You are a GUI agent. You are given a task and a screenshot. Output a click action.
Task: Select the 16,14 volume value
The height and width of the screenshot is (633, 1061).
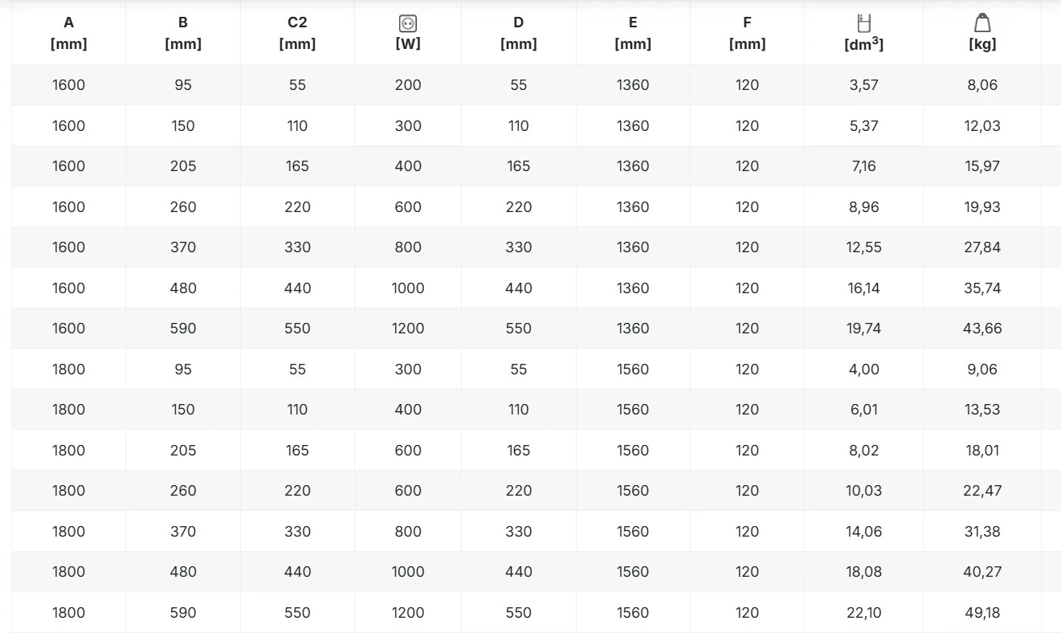[863, 288]
